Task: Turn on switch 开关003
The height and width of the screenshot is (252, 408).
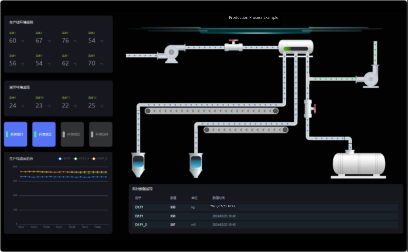Action: tap(72, 134)
